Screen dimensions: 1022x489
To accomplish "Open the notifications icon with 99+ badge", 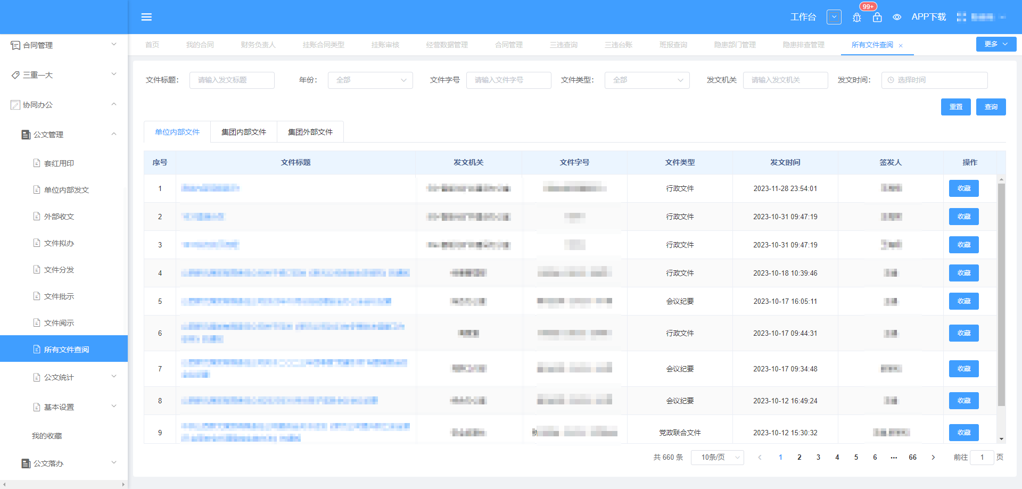I will point(877,17).
